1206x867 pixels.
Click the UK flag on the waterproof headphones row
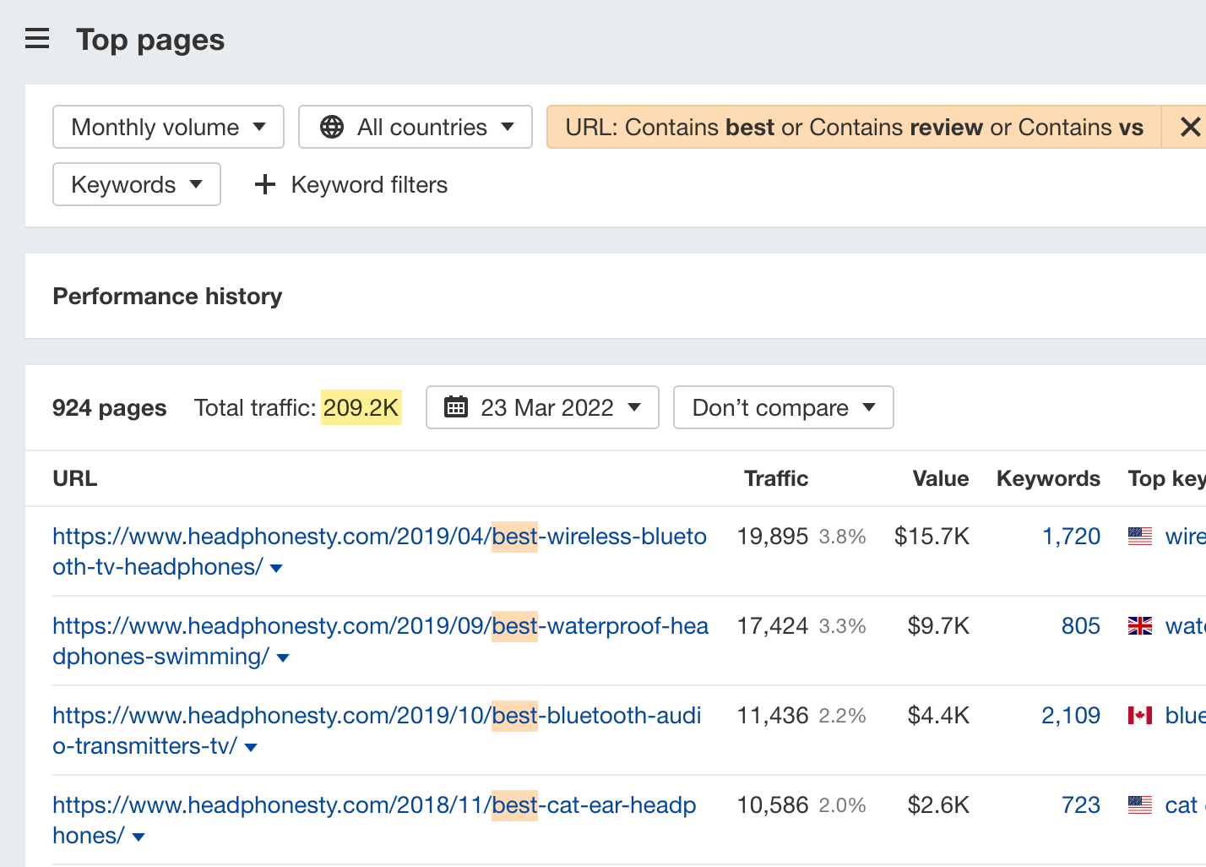(1142, 625)
